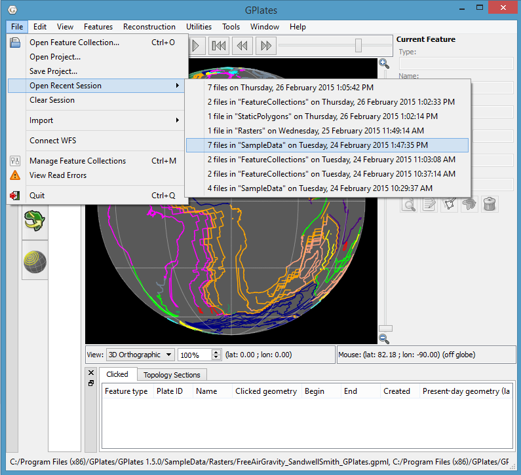The image size is (521, 475).
Task: Open session 2 files FeatureCollections 10:37:14 AM
Action: coord(327,174)
